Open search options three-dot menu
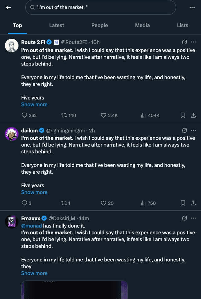The image size is (201, 299). [x=192, y=7]
